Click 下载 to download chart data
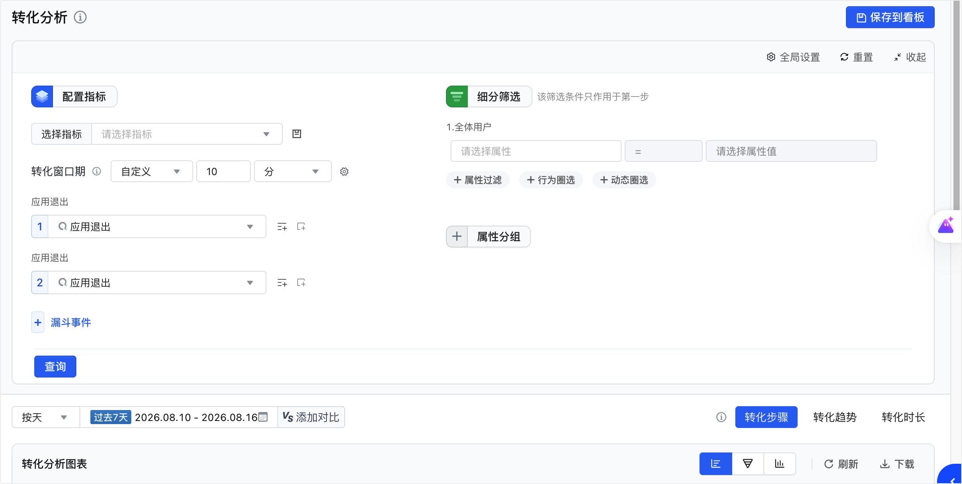Viewport: 962px width, 484px height. pos(897,464)
